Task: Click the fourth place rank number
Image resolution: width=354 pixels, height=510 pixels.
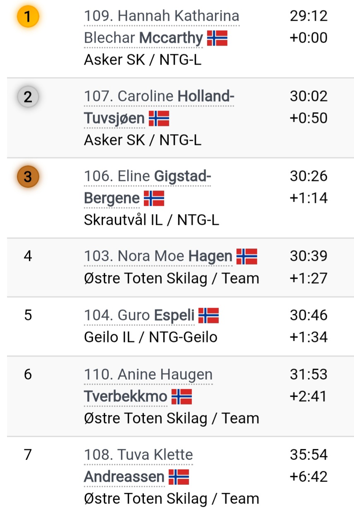Action: coord(28,256)
